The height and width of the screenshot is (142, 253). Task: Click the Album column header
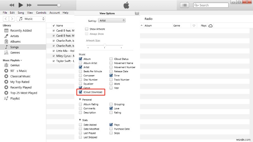(x=158, y=26)
